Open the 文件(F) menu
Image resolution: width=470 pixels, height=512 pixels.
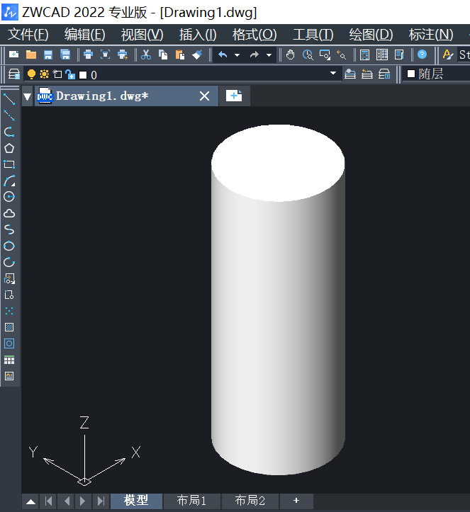(28, 35)
